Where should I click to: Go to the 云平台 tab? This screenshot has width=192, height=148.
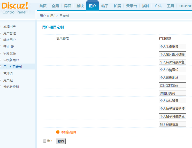coord(132,6)
